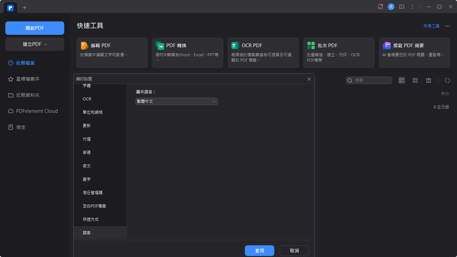Open your account profile avatar
Screen dimensions: 457x257
pyautogui.click(x=391, y=7)
